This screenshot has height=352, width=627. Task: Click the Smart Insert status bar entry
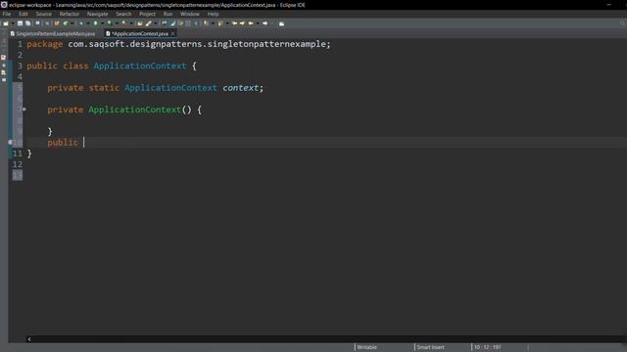pos(430,347)
